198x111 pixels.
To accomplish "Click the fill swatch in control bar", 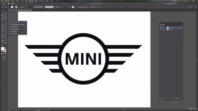I will click(12, 7).
